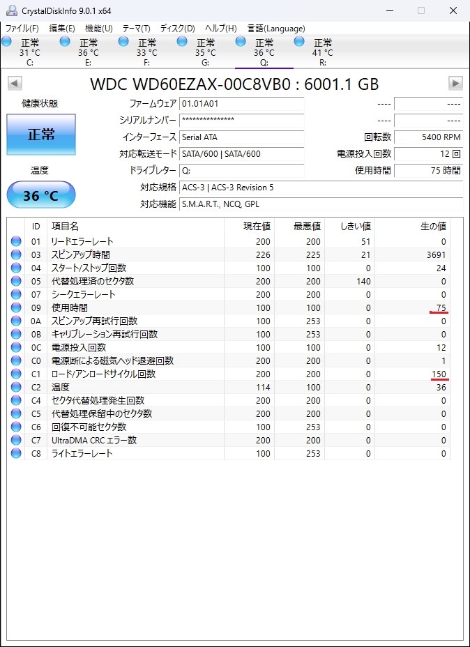Image resolution: width=470 pixels, height=647 pixels.
Task: Click status orb for 電源断による磁気ヘッド退避回数 row
Action: tap(16, 360)
